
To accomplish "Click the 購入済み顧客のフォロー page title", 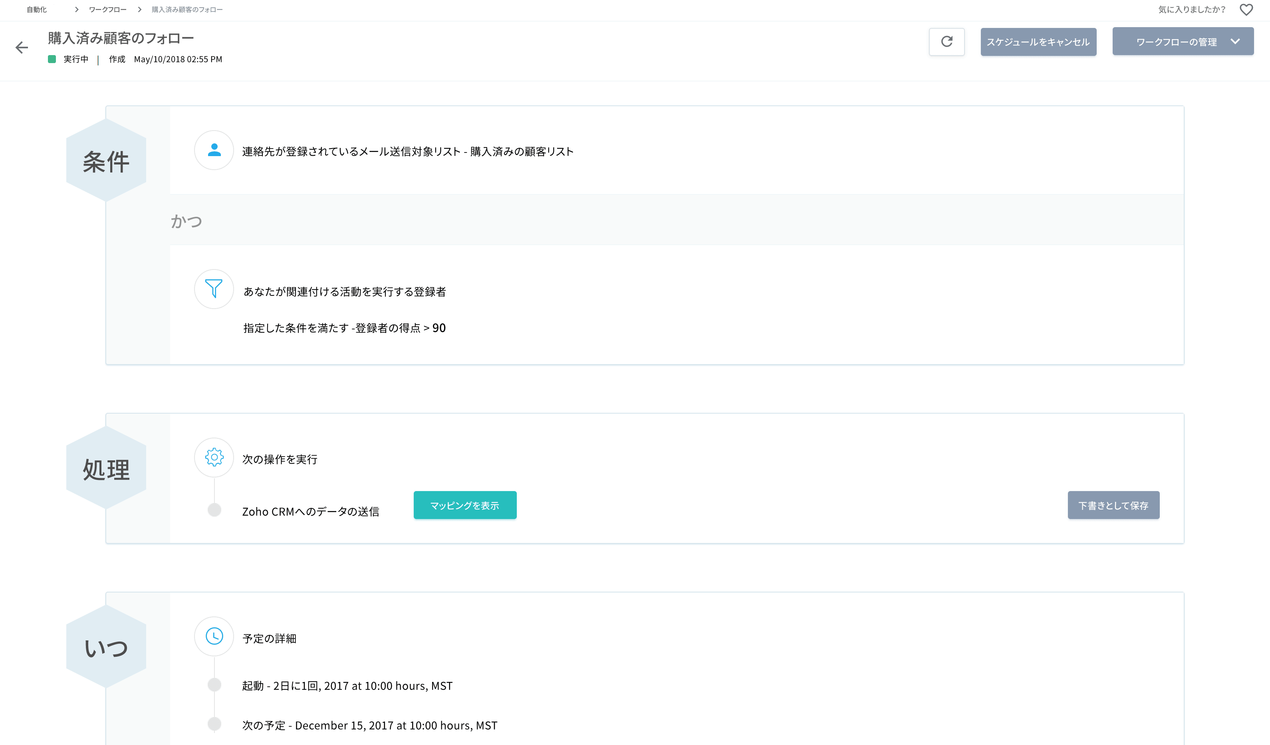I will point(121,38).
